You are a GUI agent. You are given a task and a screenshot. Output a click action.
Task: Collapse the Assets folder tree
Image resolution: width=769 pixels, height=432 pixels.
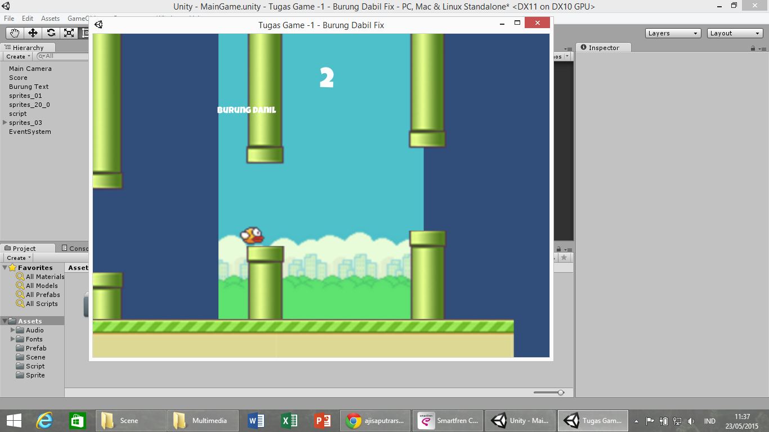tap(5, 321)
